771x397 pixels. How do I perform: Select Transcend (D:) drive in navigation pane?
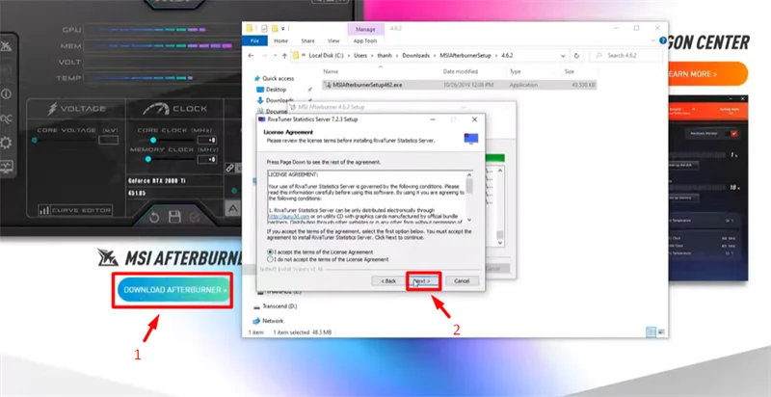point(275,306)
